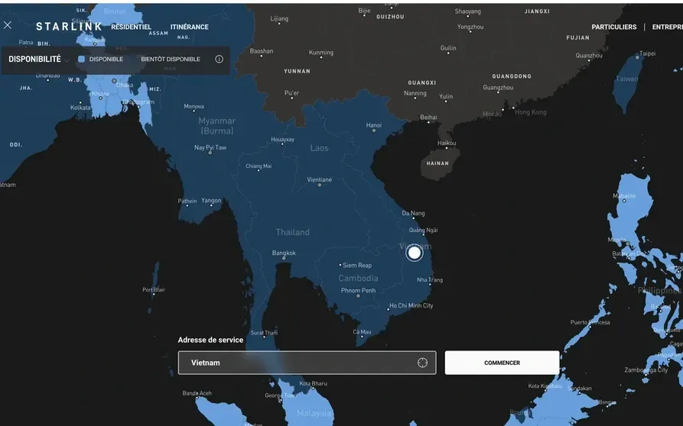Open the Résidentiel menu item
The height and width of the screenshot is (426, 683).
click(131, 27)
